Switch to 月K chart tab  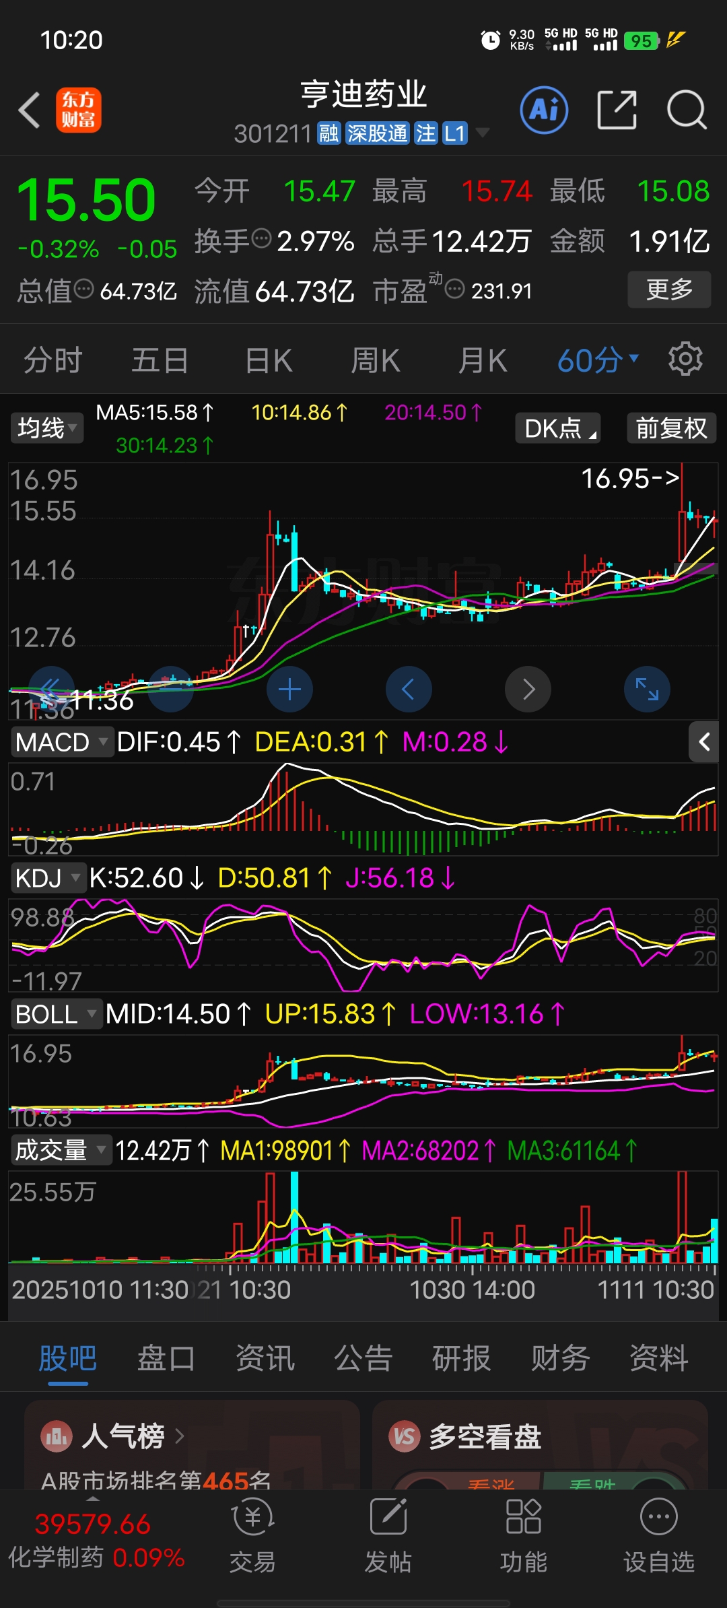(x=483, y=360)
